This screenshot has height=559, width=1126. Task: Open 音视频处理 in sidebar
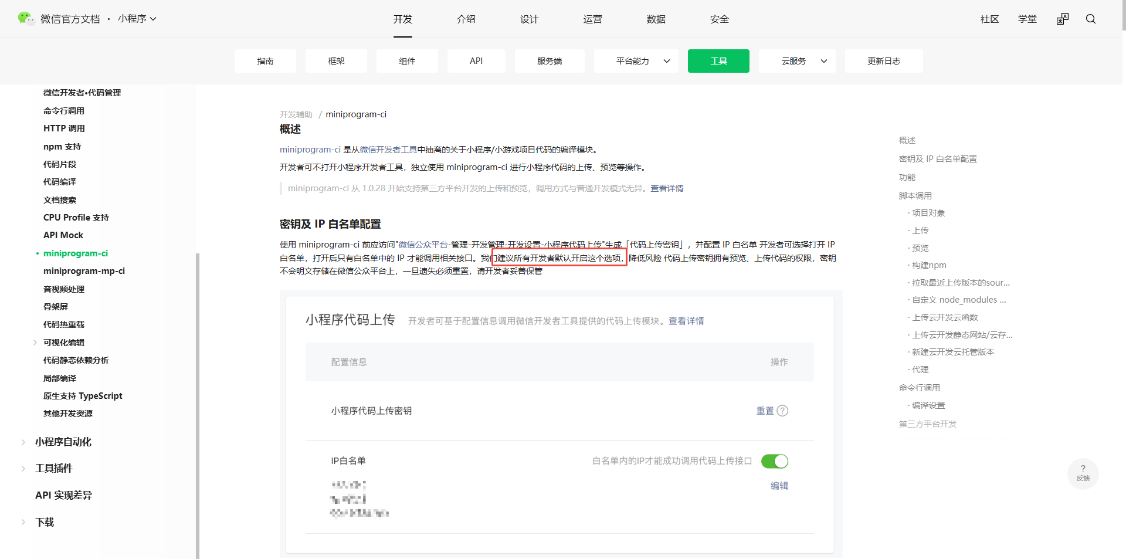pos(64,289)
